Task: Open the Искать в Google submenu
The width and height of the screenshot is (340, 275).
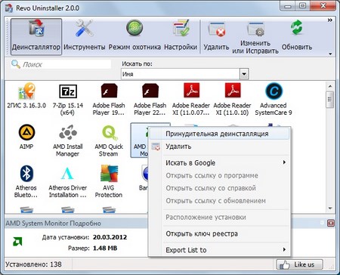Action: coord(219,162)
